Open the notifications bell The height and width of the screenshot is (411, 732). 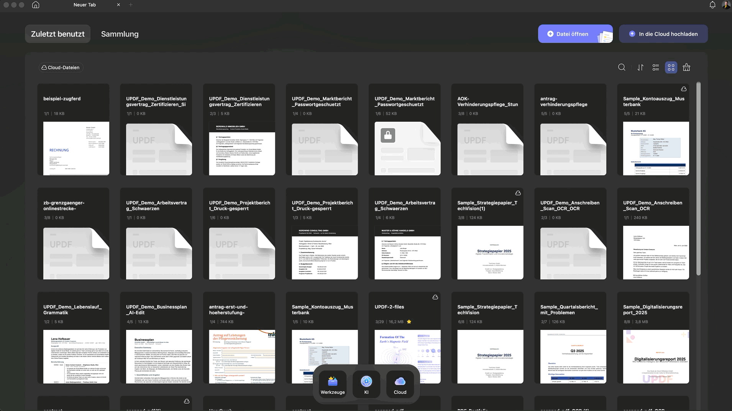[x=712, y=5]
